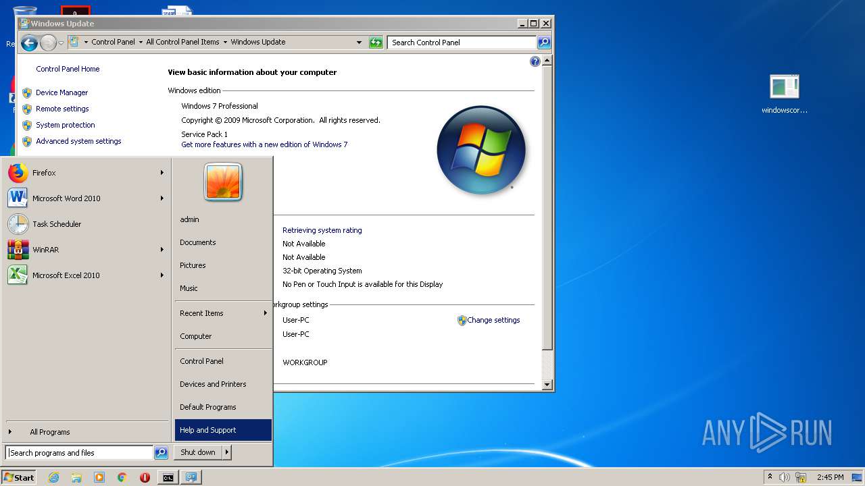The image size is (865, 486).
Task: Expand All Control Panel Items breadcrumb arrow
Action: [x=225, y=42]
